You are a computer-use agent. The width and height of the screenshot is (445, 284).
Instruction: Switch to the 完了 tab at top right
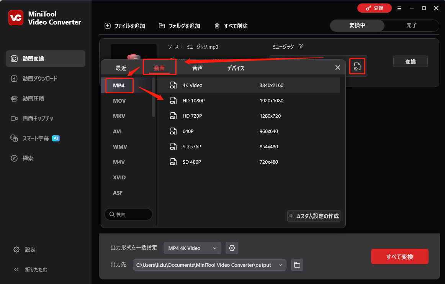point(412,26)
